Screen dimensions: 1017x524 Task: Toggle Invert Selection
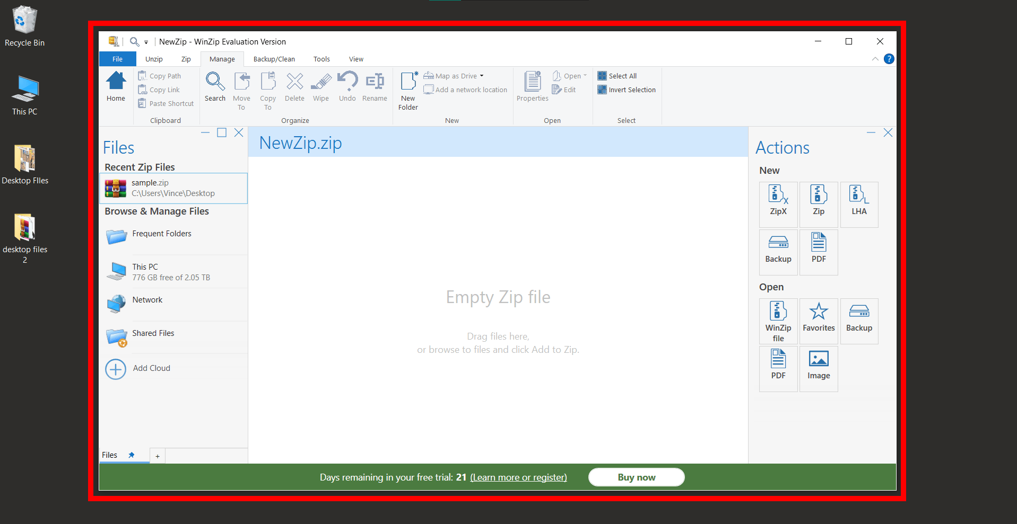tap(627, 90)
